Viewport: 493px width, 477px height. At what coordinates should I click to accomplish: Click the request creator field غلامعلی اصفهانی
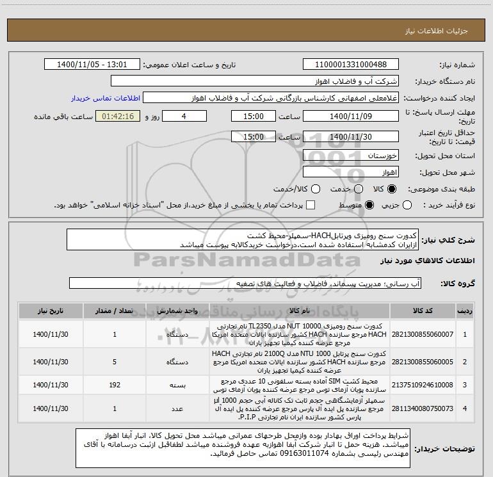coord(271,98)
